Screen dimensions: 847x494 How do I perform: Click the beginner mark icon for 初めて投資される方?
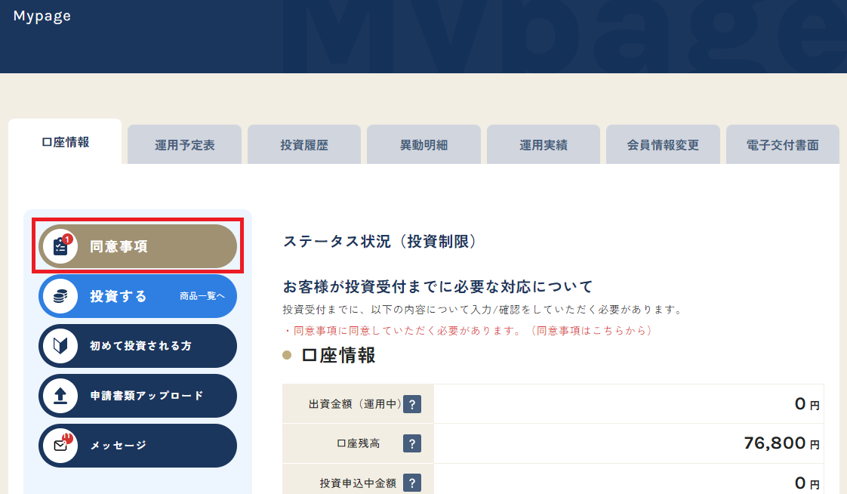pos(60,346)
